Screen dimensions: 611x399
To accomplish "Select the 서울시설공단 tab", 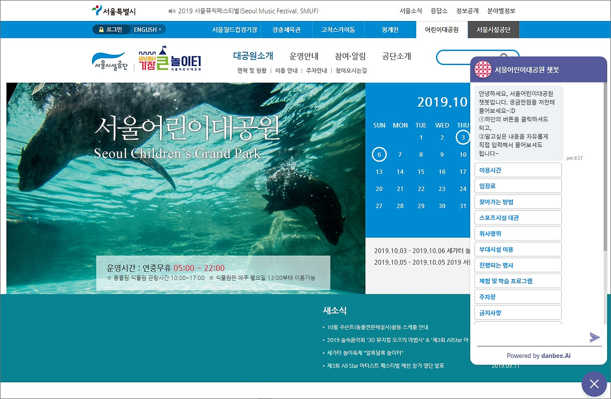I will pyautogui.click(x=493, y=30).
